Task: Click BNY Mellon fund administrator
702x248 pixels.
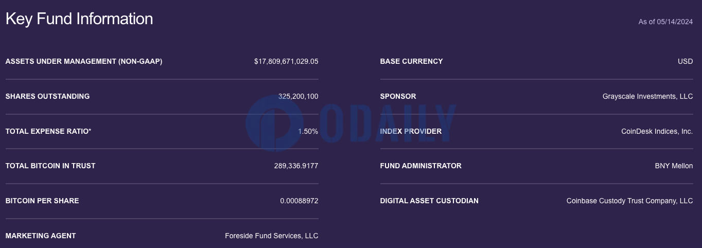Action: [674, 166]
